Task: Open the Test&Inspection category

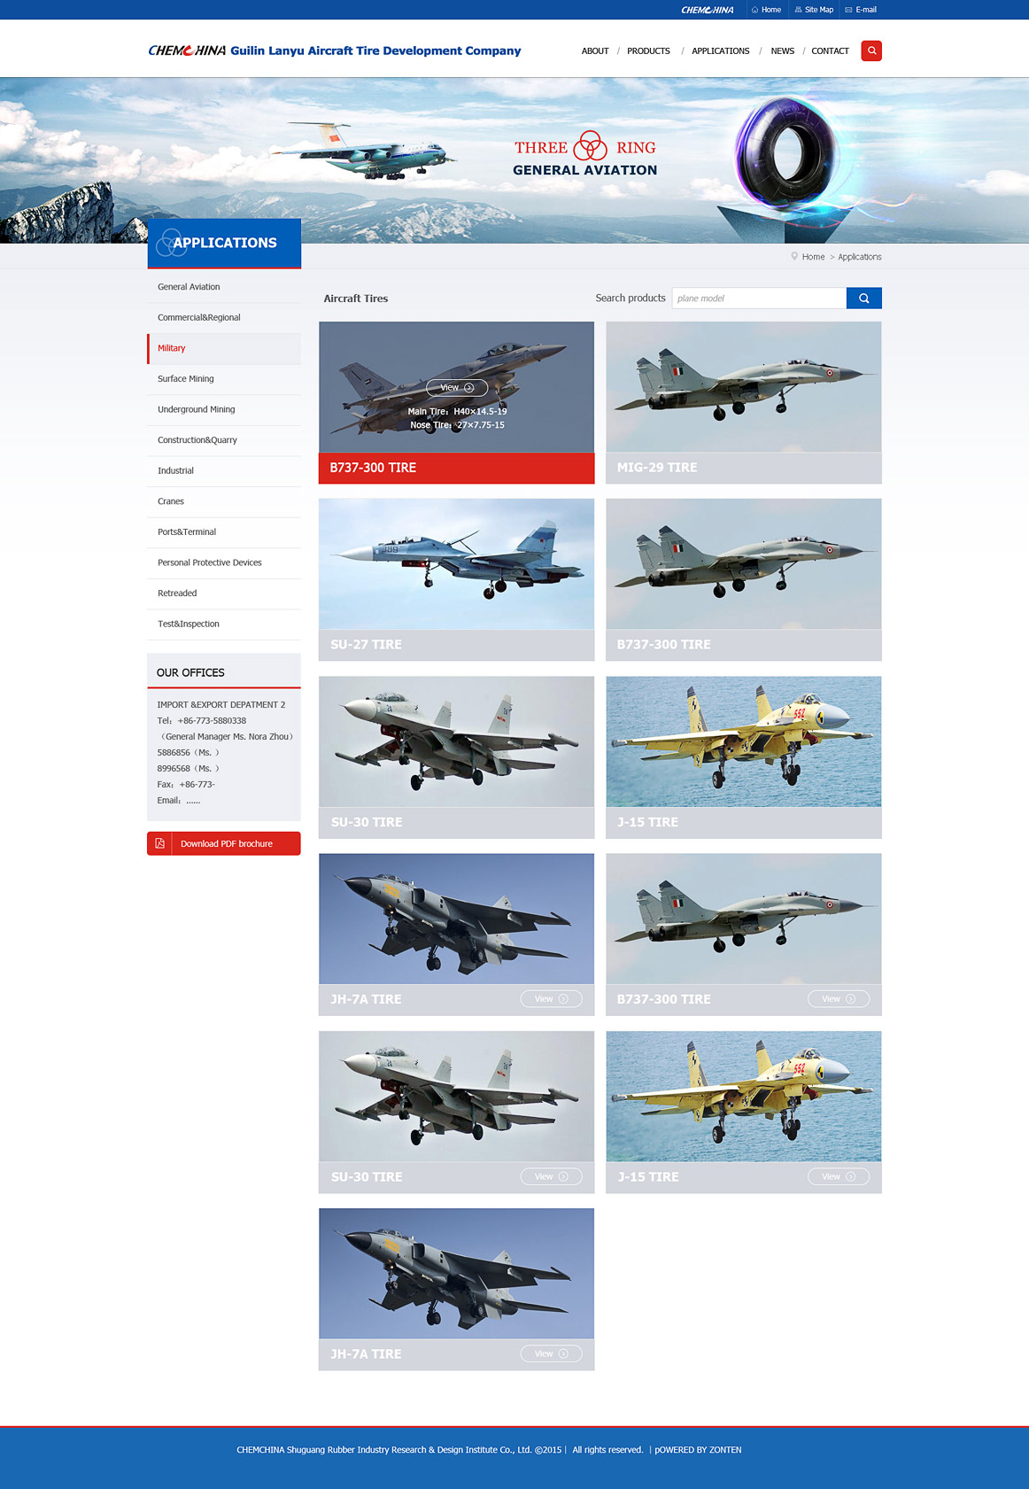Action: click(224, 624)
